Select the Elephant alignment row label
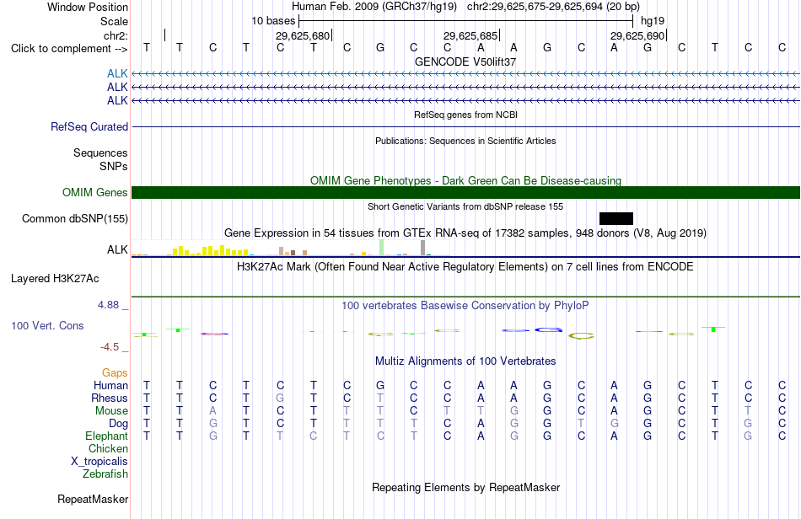 (x=107, y=436)
